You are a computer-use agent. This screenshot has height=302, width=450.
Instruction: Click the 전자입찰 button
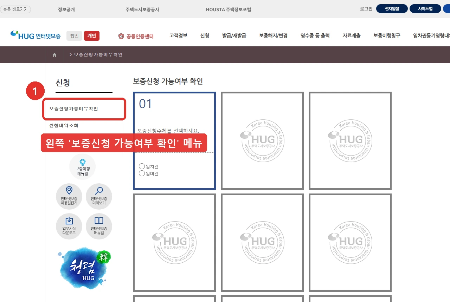[x=392, y=9]
